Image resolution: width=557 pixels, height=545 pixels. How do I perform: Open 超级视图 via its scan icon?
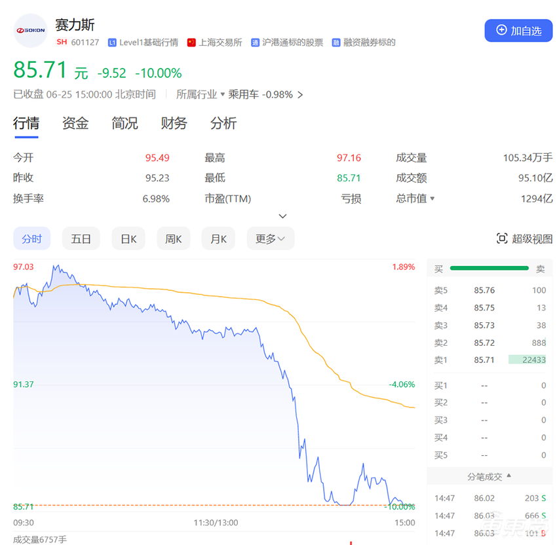501,239
